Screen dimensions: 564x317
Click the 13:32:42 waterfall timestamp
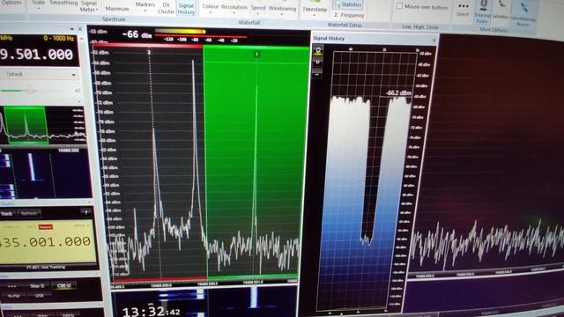click(x=151, y=311)
